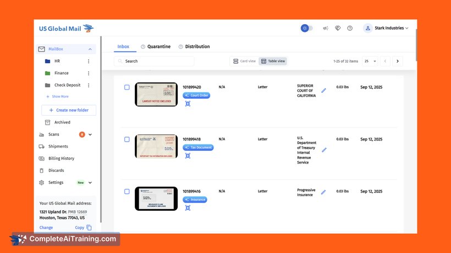
Task: Toggle the light/dark theme switch
Action: 307,28
